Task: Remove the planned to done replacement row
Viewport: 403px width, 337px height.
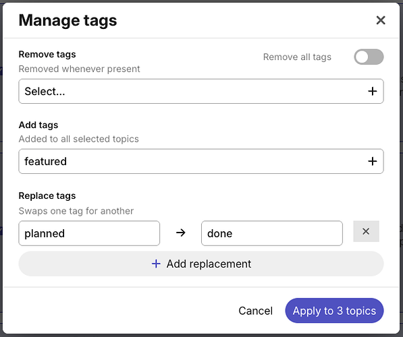Action: (x=366, y=231)
